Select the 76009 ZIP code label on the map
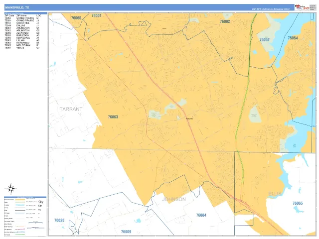This screenshot has width=319, height=239. tap(126, 232)
